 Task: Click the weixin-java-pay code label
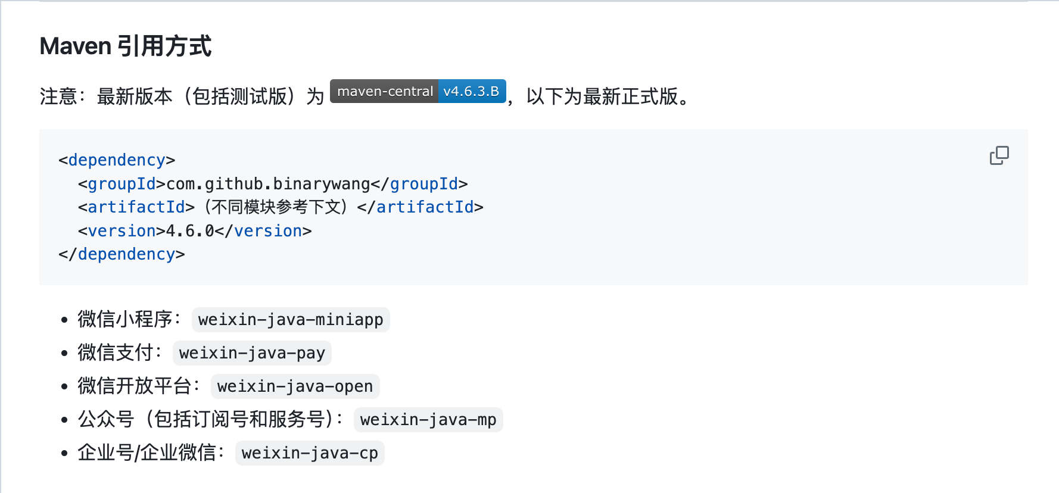pyautogui.click(x=252, y=353)
